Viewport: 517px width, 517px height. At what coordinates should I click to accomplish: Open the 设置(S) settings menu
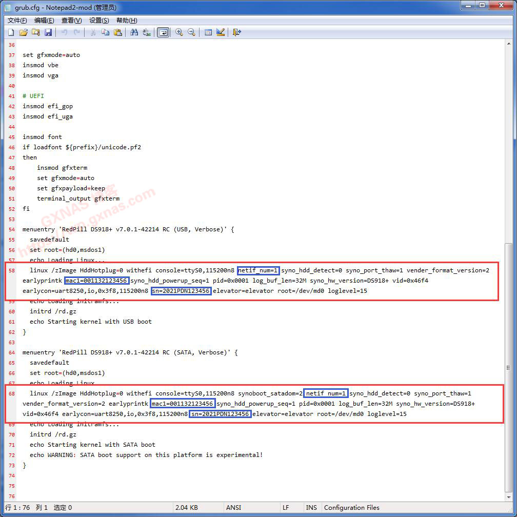point(98,20)
